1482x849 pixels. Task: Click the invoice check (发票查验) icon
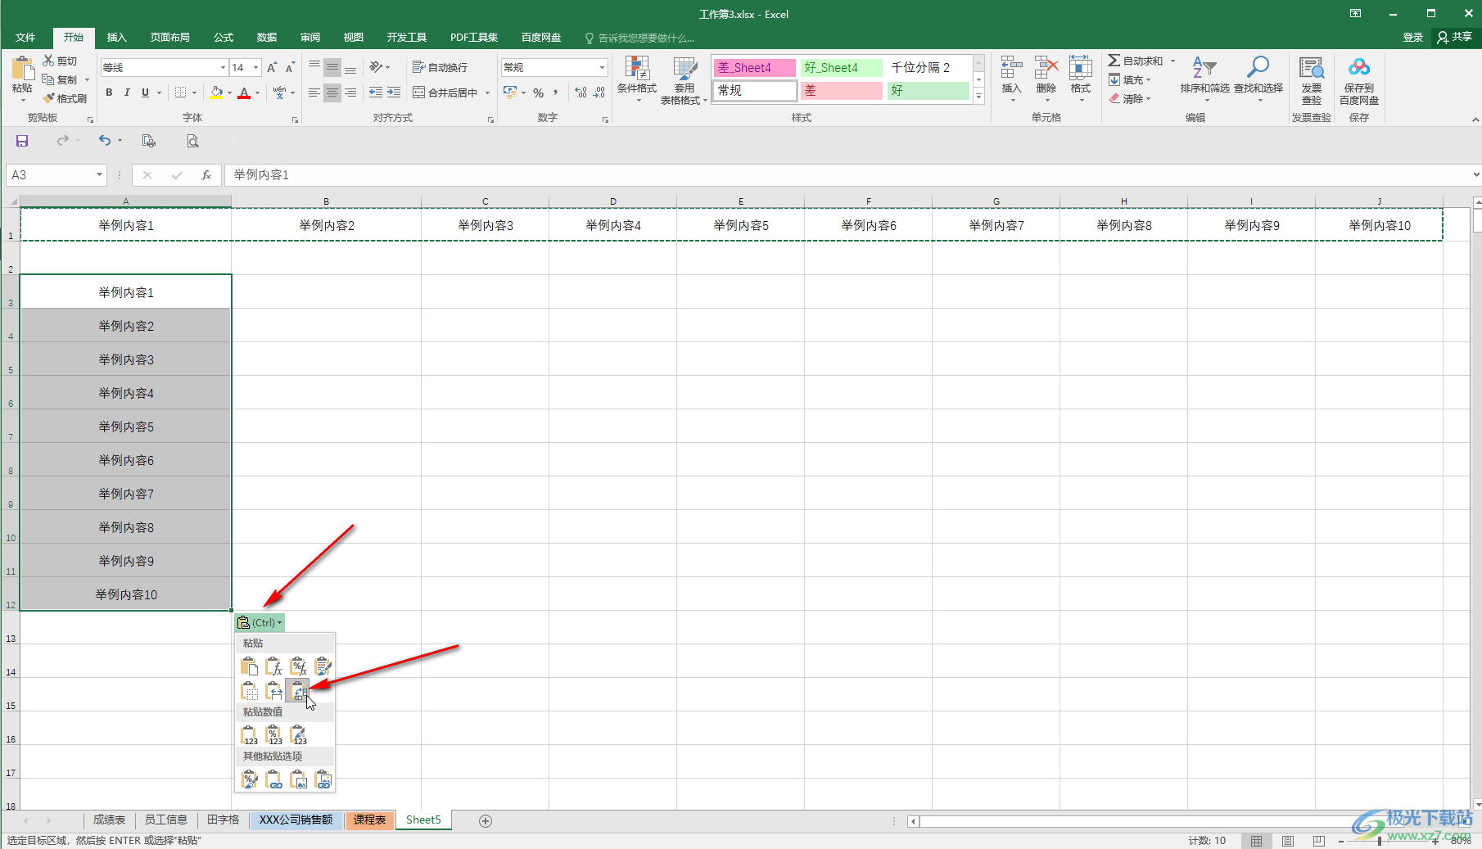pyautogui.click(x=1312, y=80)
